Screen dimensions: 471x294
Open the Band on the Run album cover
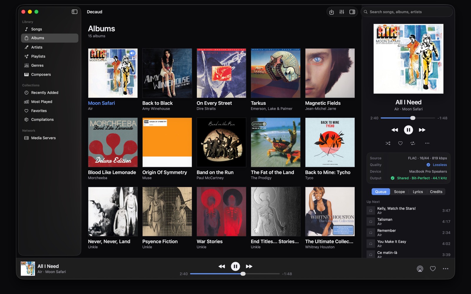221,143
